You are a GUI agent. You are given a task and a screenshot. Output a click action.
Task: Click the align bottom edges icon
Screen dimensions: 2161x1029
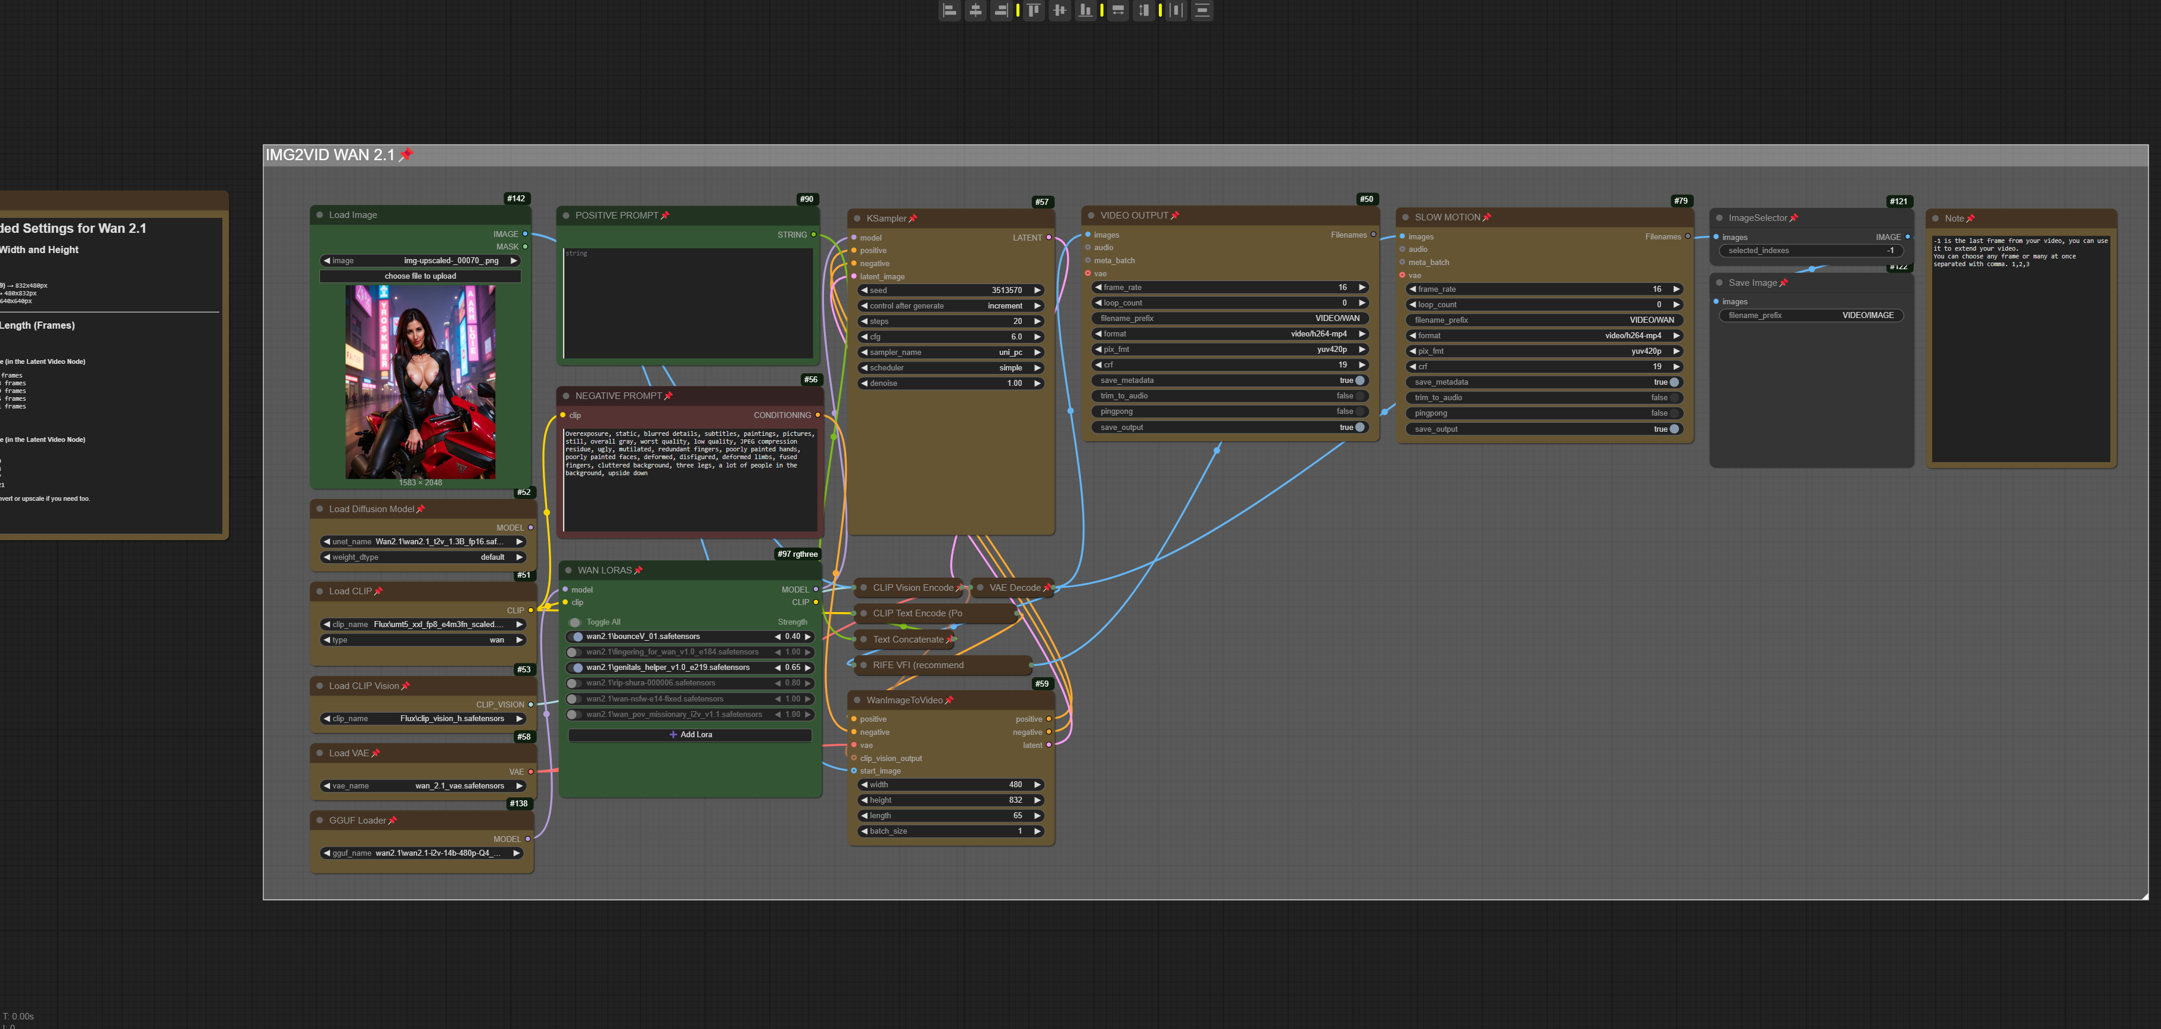click(1086, 10)
